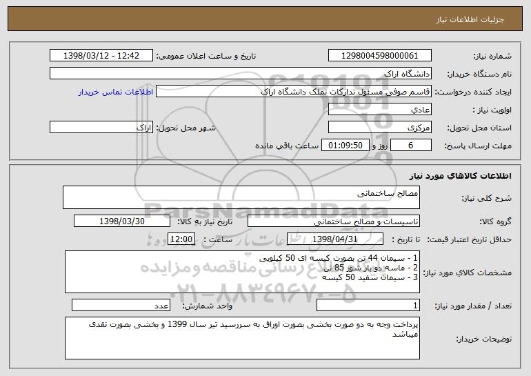Click the label توضیحات خریدار
Viewport: 531px width, 376px height.
click(484, 339)
